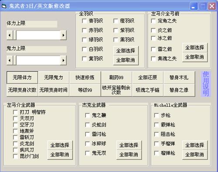The height and width of the screenshot is (172, 218).
Task: Tick the 天双刃 checkbox
Action: [15, 119]
